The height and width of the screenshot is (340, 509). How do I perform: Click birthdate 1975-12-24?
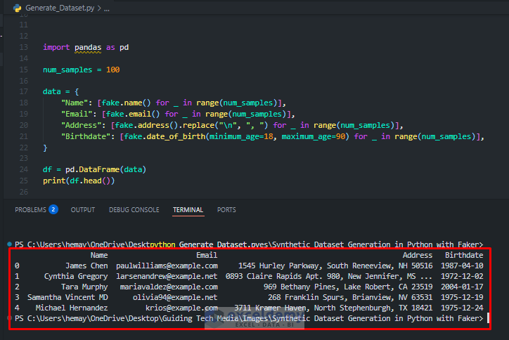pyautogui.click(x=462, y=308)
